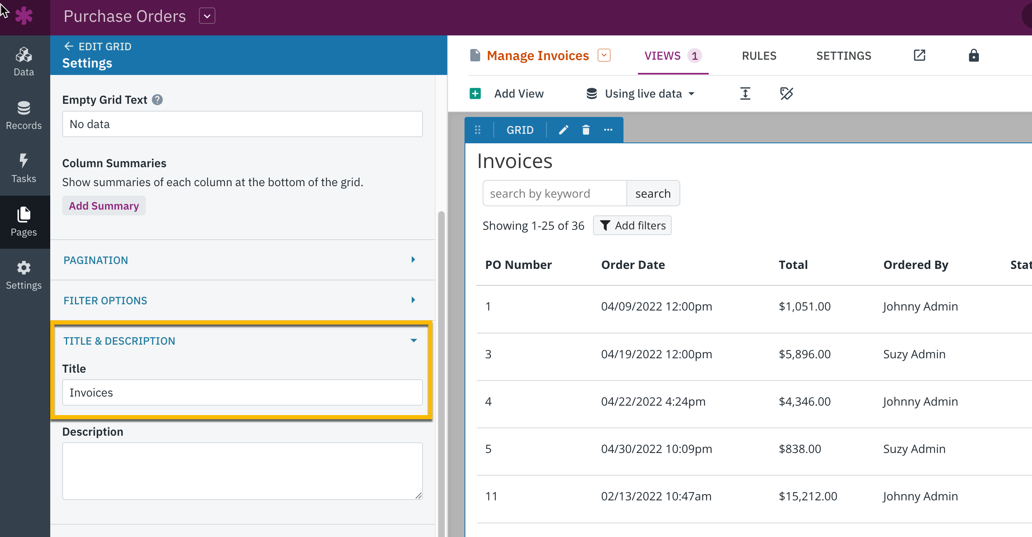Click the Knack asterisk logo
Screen dimensions: 1032x537
[x=23, y=16]
